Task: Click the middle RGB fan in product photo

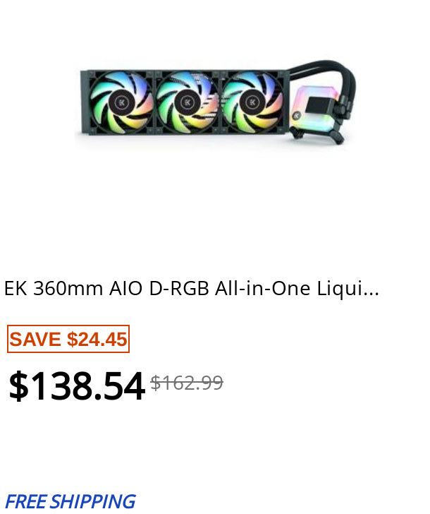Action: [x=187, y=103]
